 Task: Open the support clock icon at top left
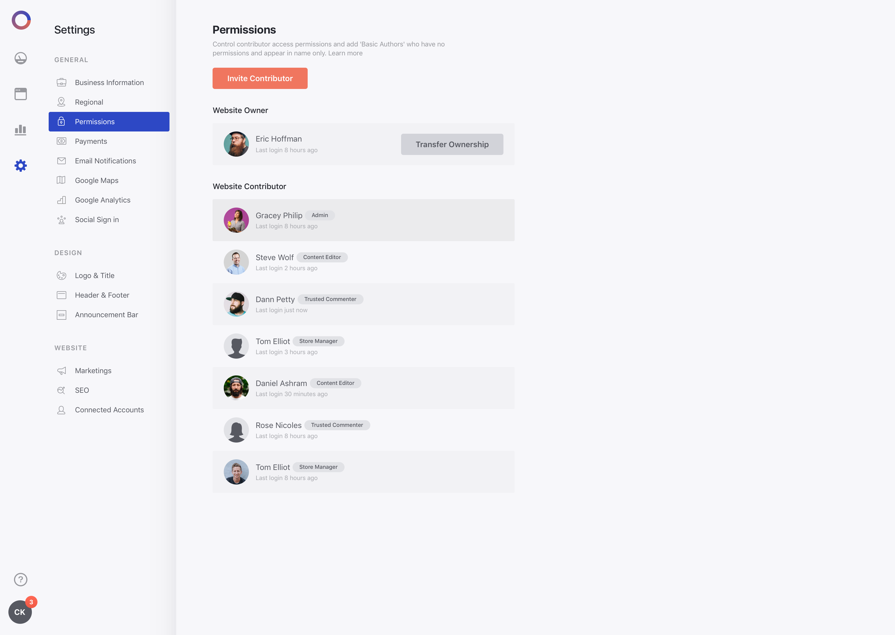click(x=20, y=58)
